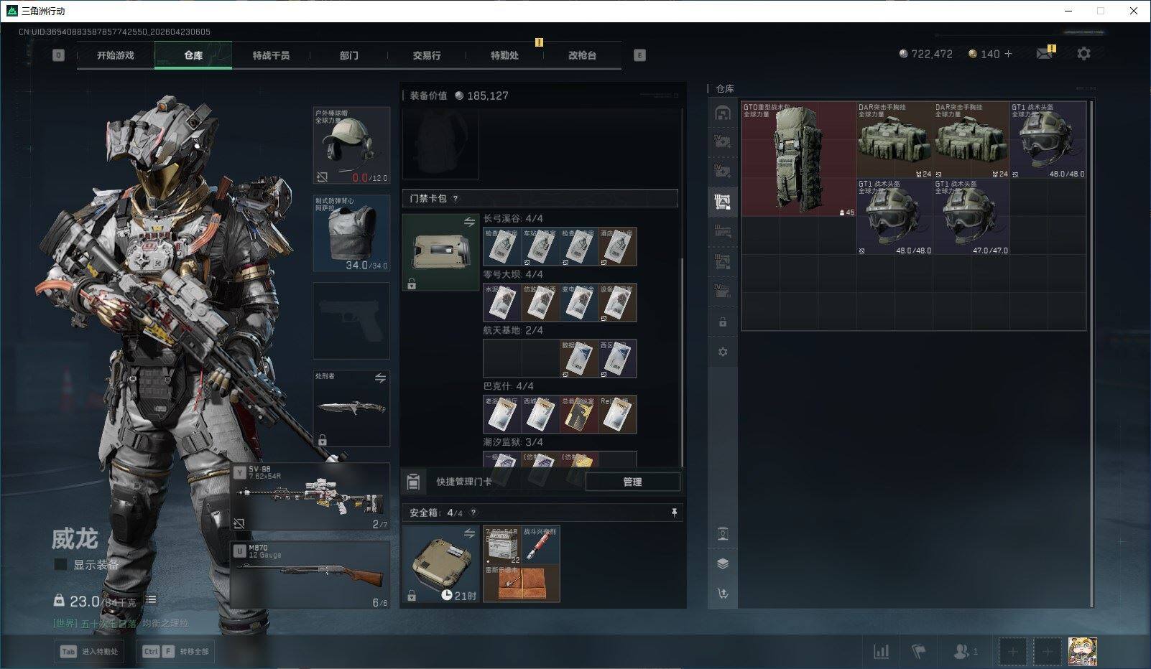Select the 7.62x54R ammo box

(x=503, y=545)
